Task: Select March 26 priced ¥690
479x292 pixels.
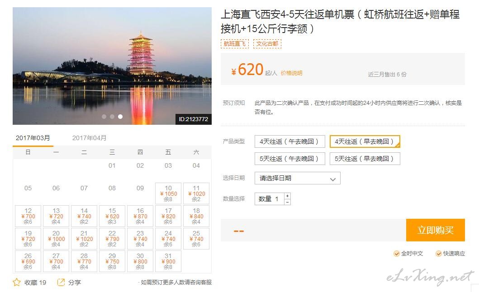Action: tap(28, 261)
